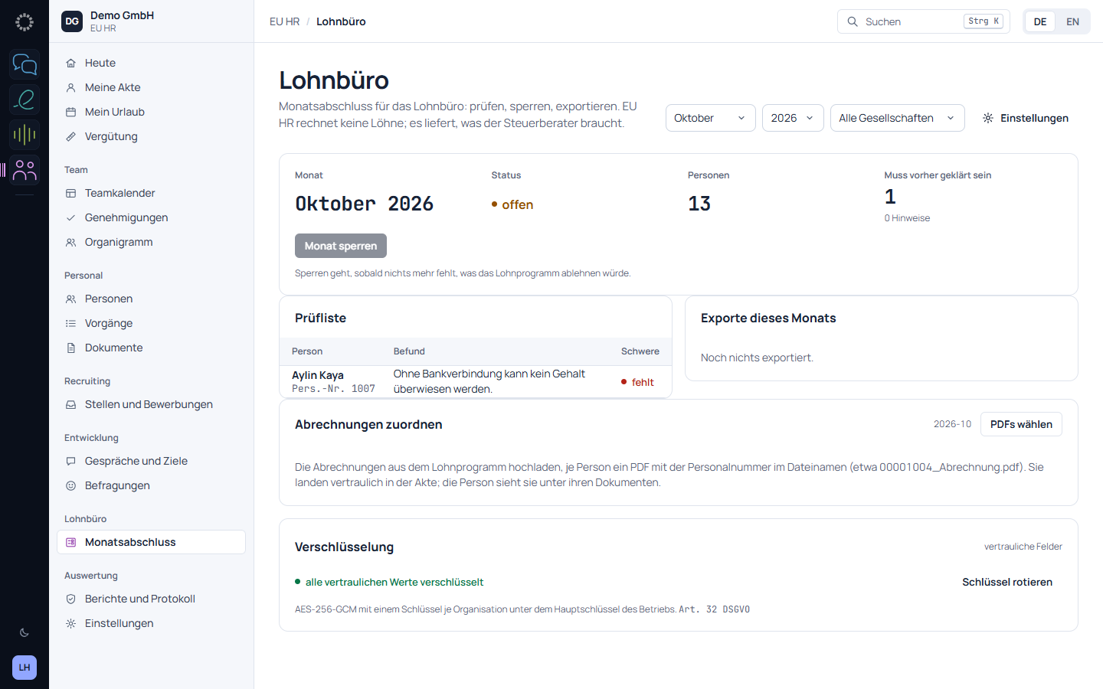Open Vorgänge in the sidebar
Viewport: 1103px width, 689px height.
click(x=151, y=323)
